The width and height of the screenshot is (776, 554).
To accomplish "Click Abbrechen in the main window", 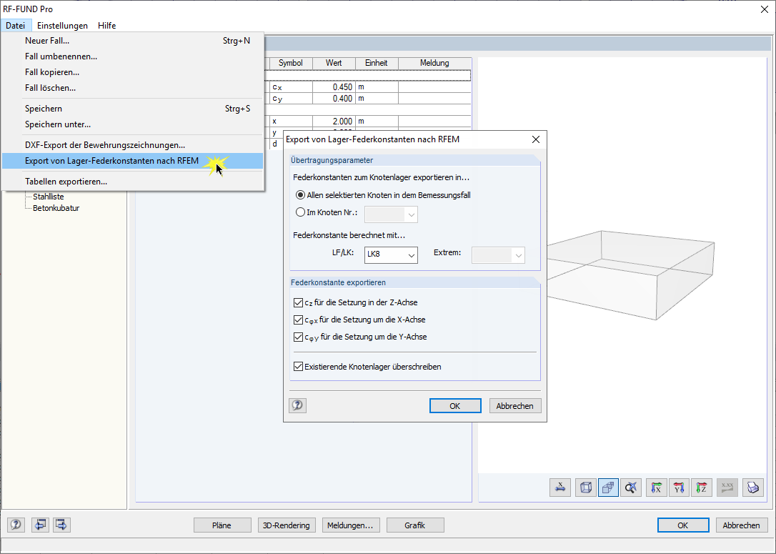I will pyautogui.click(x=742, y=525).
